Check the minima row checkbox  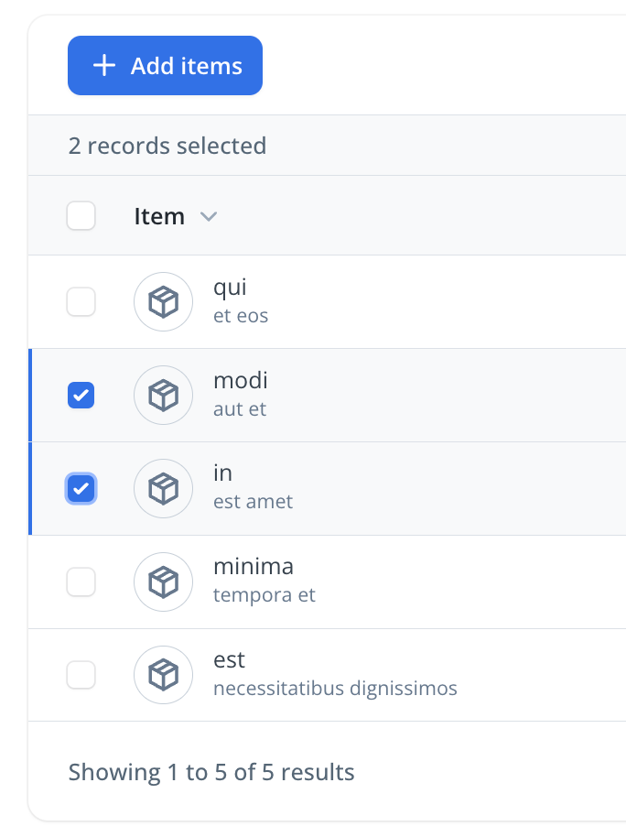coord(81,582)
